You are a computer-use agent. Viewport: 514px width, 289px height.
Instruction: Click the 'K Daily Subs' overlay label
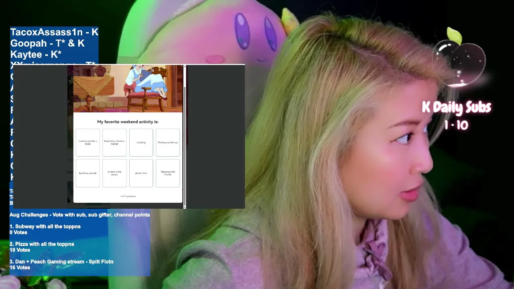click(x=457, y=108)
